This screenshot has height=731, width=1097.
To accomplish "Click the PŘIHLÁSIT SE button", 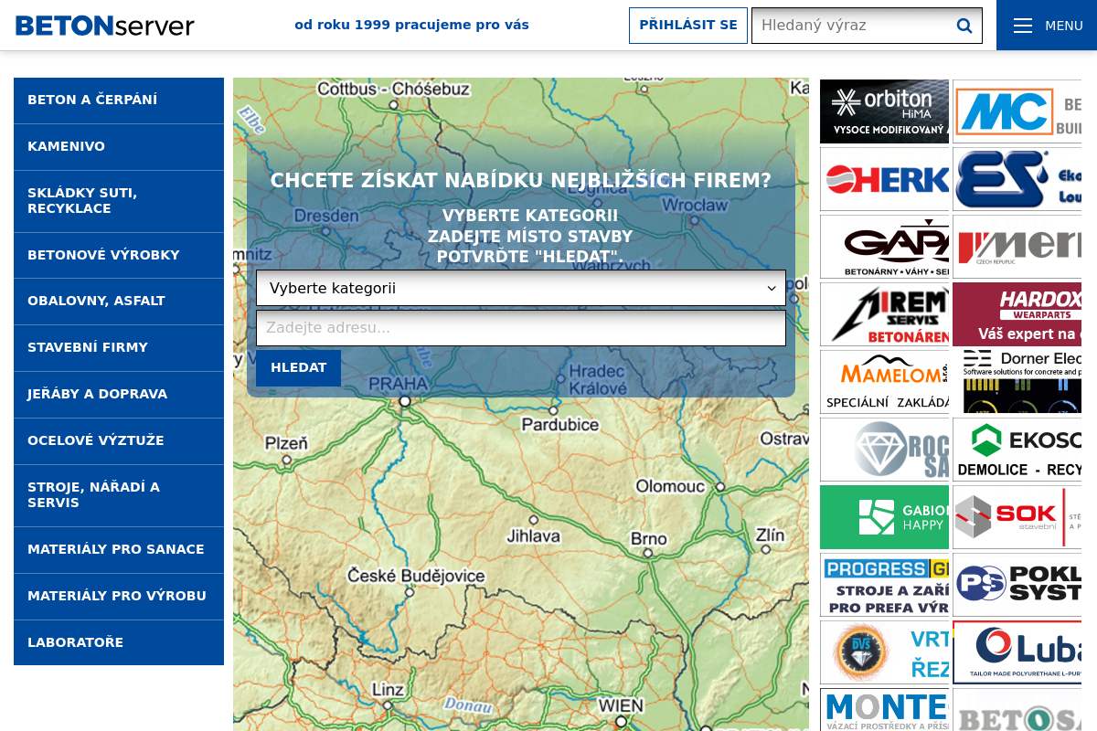I will [687, 26].
